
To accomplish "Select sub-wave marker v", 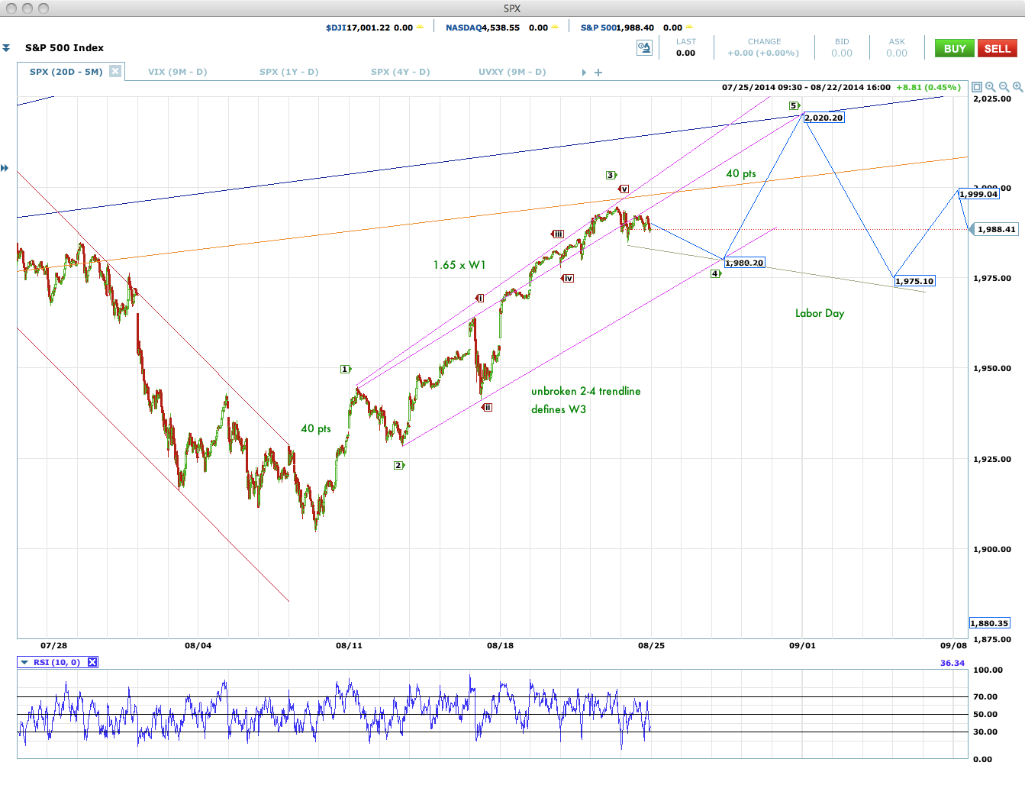I will point(624,189).
